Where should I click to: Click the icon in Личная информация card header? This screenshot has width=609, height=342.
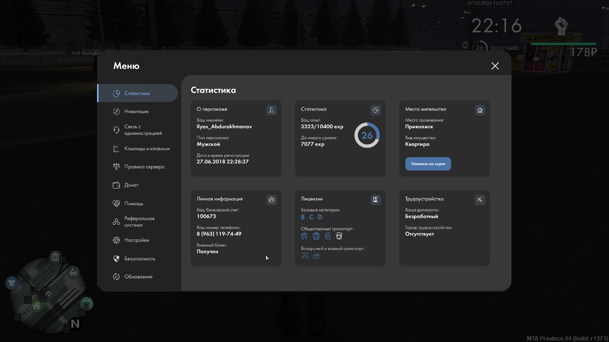[271, 200]
